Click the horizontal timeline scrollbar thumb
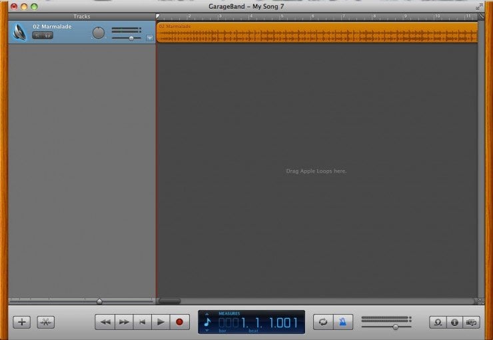 pyautogui.click(x=169, y=301)
